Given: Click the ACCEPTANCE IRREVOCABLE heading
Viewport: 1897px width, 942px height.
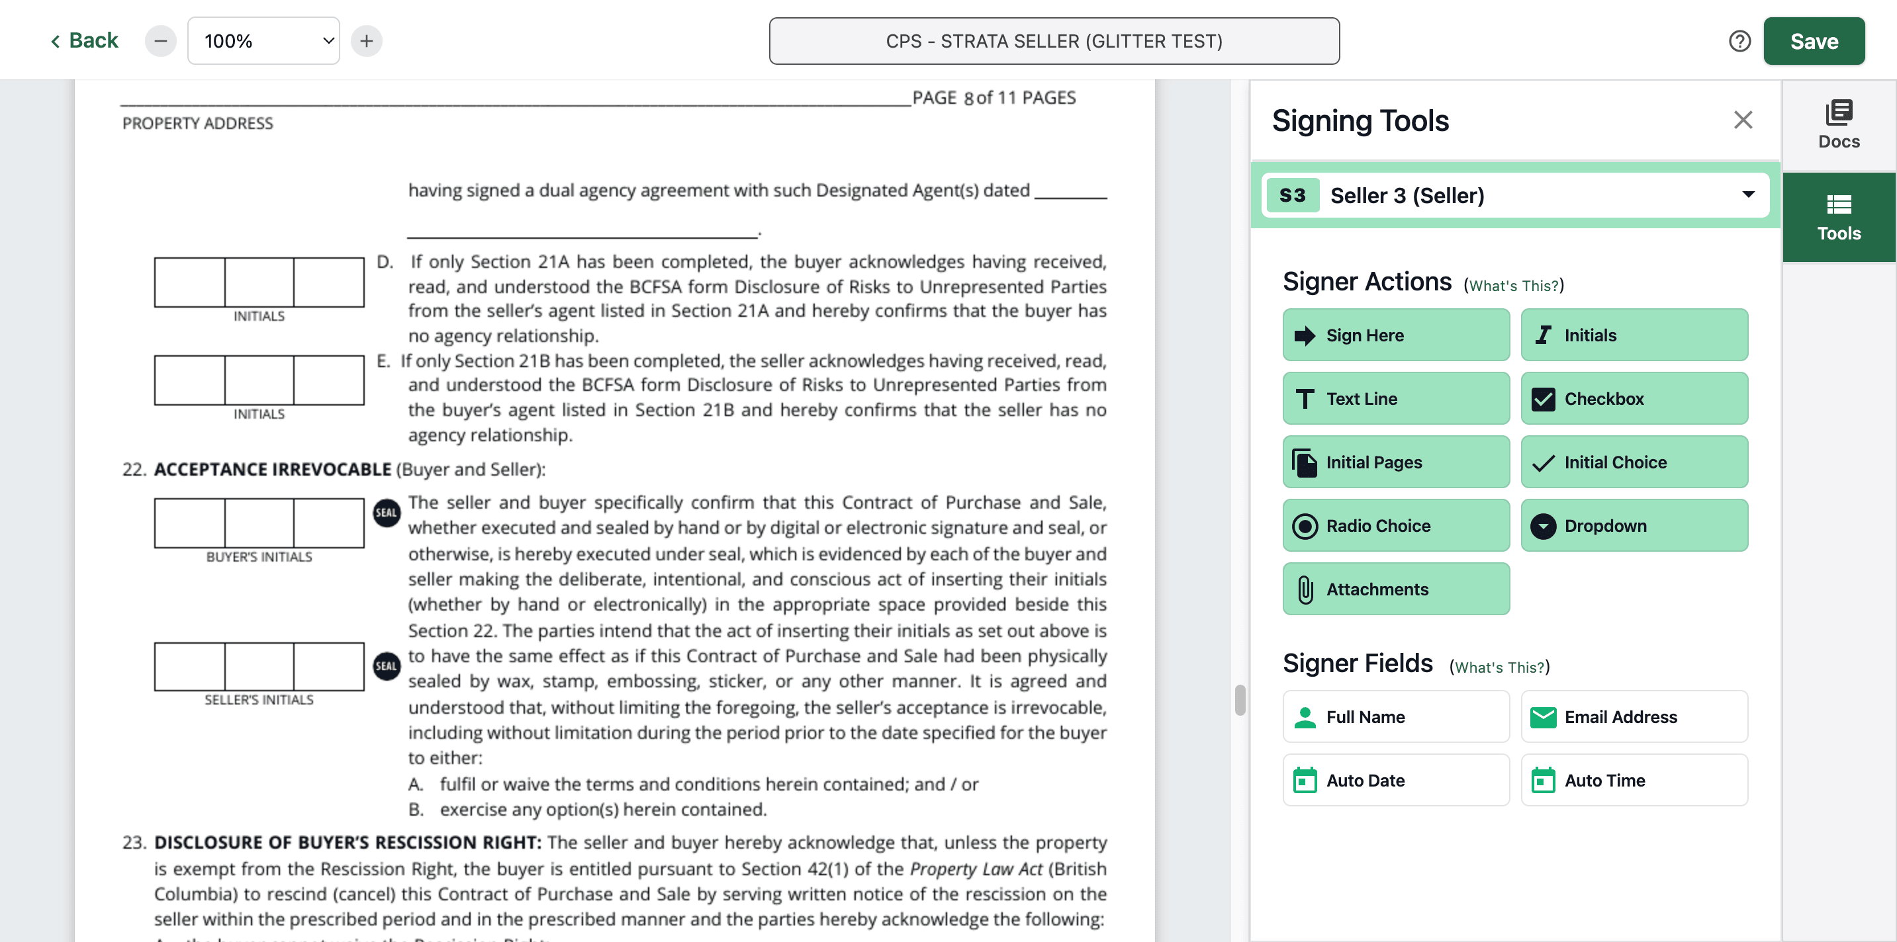Looking at the screenshot, I should pyautogui.click(x=273, y=470).
